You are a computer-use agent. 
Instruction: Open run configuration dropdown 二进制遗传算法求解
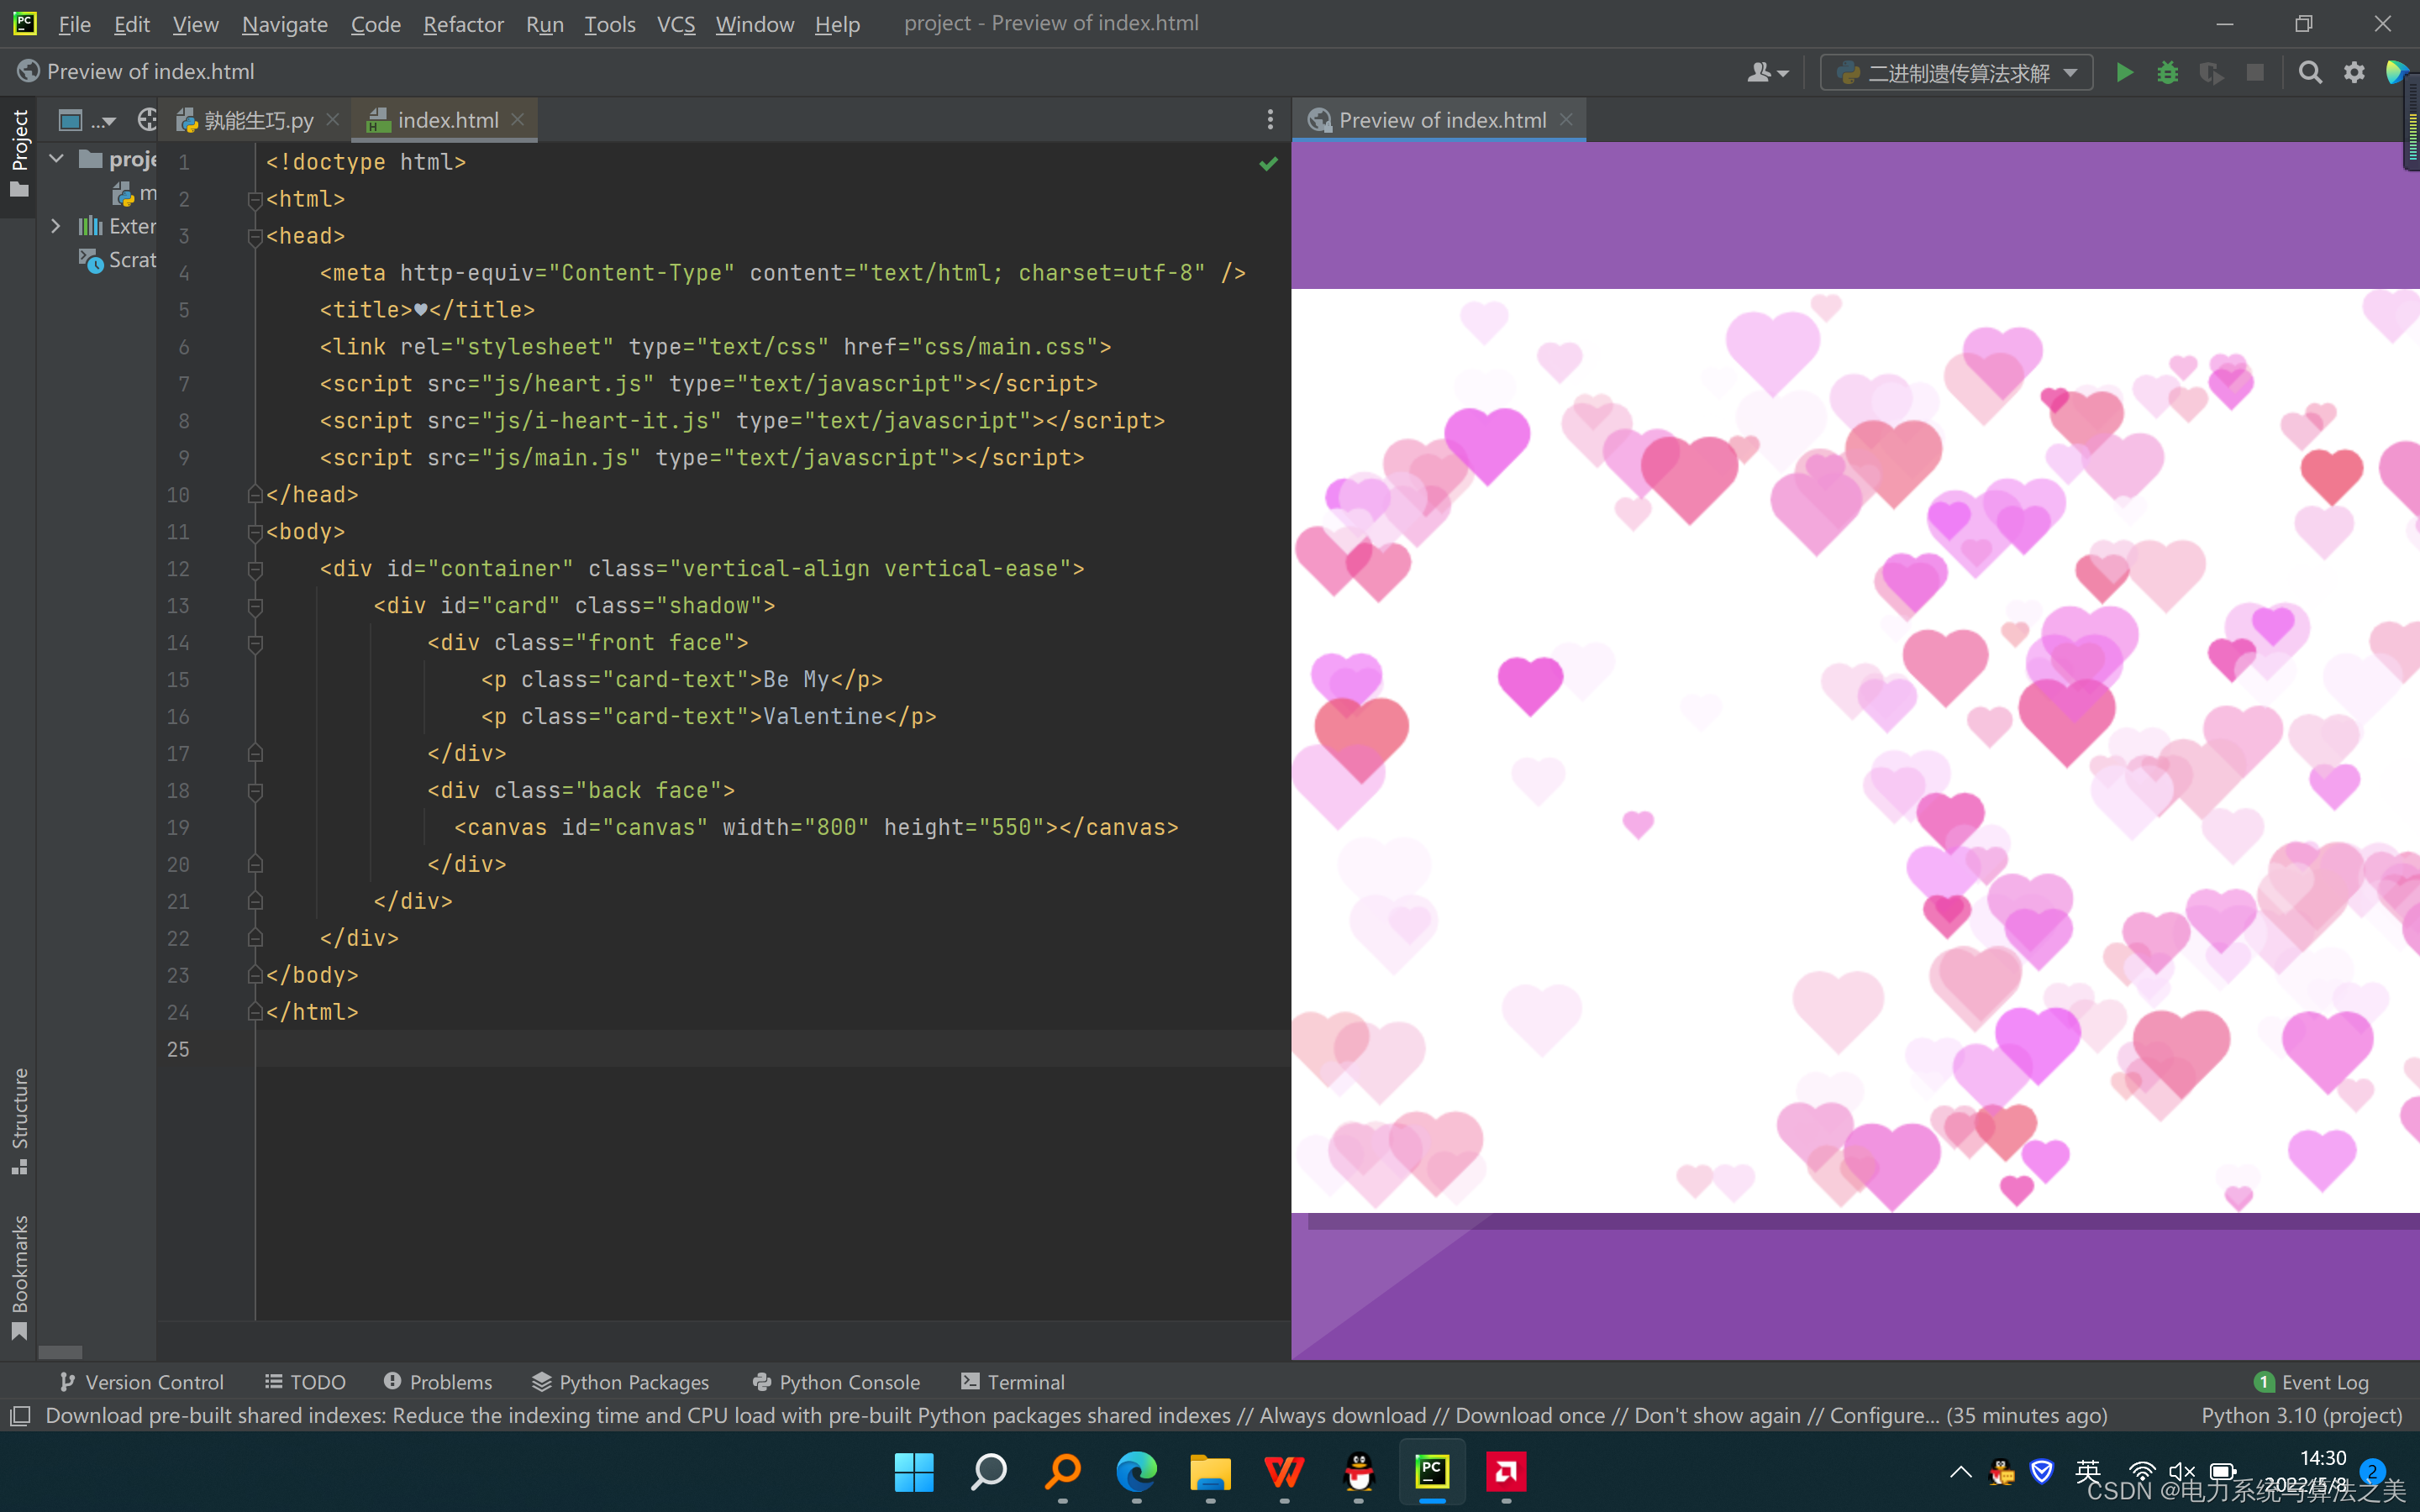coord(1956,72)
